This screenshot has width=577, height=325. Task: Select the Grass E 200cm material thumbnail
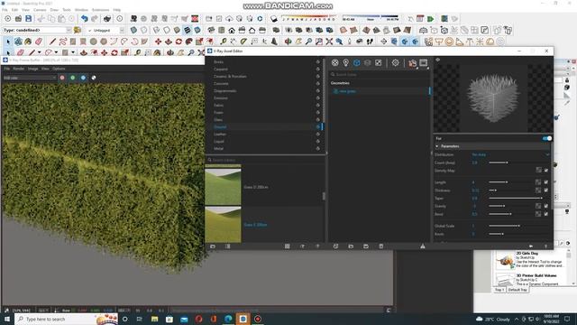223,225
